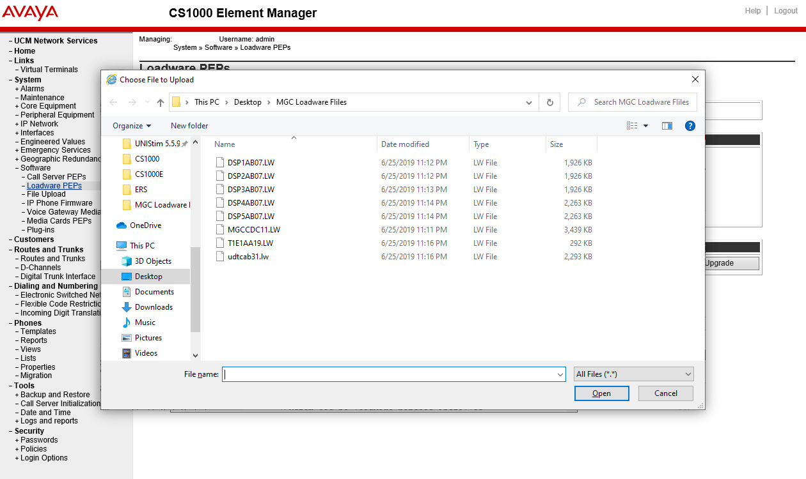
Task: Expand the Core Equipment node in the sidebar
Action: click(17, 106)
